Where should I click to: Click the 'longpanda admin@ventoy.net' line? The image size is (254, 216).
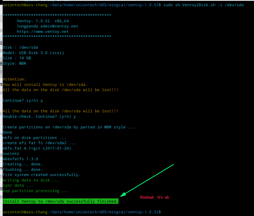(x=48, y=26)
